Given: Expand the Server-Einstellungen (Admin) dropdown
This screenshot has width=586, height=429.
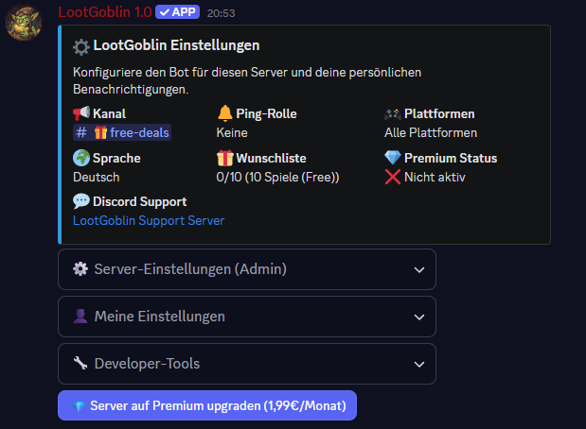Looking at the screenshot, I should [246, 269].
